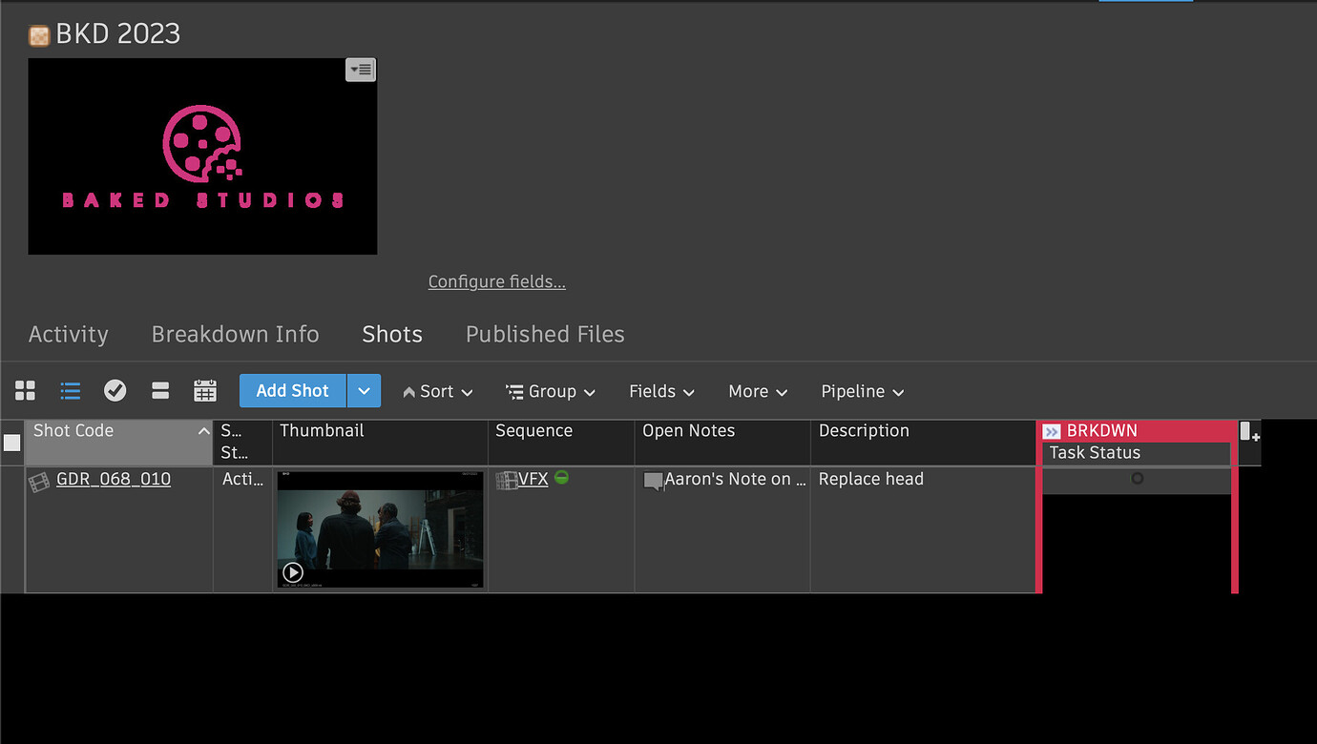The height and width of the screenshot is (744, 1317).
Task: Switch to thumbnail grid view
Action: tap(26, 391)
